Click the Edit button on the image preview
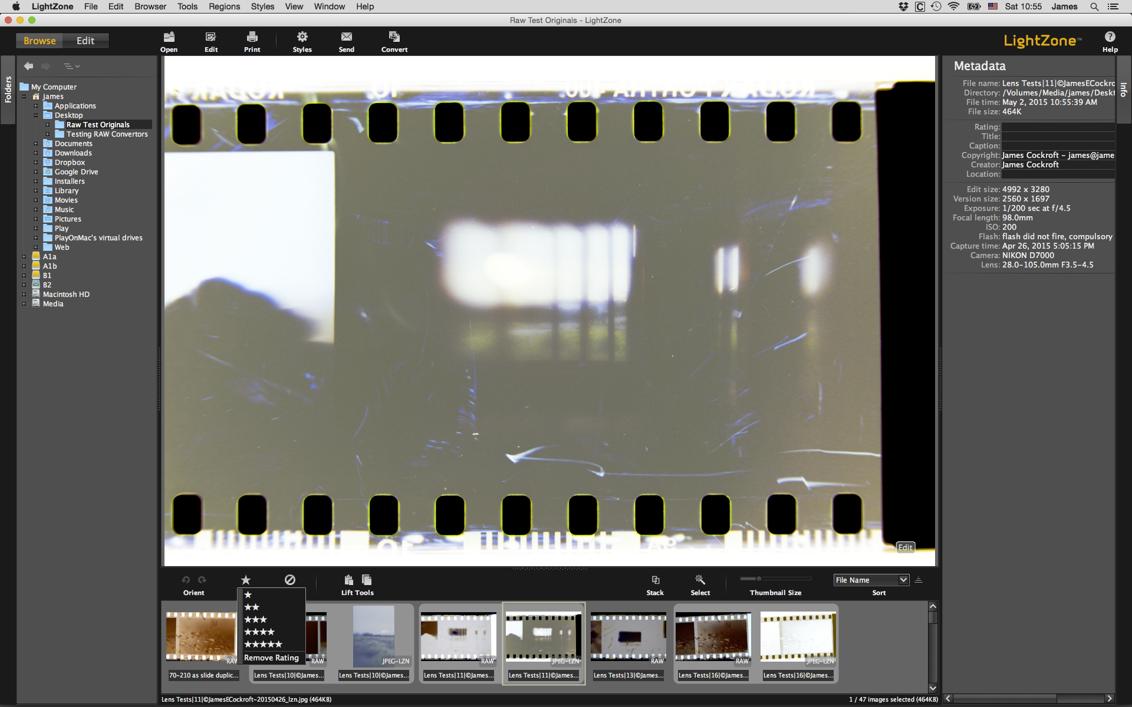The image size is (1132, 707). pos(906,547)
